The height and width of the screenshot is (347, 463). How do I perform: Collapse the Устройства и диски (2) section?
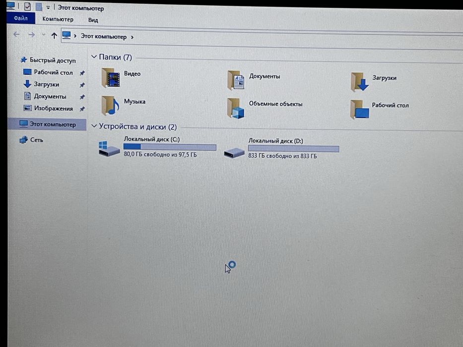click(x=94, y=126)
